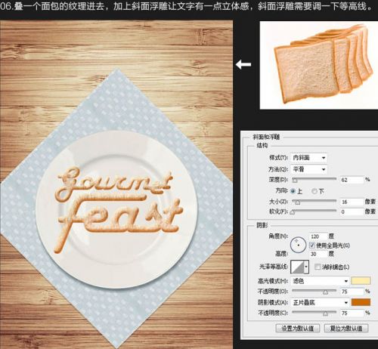The width and height of the screenshot is (378, 349).
Task: Click the light angle dial
Action: (x=298, y=245)
